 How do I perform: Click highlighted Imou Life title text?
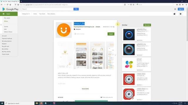[79, 24]
